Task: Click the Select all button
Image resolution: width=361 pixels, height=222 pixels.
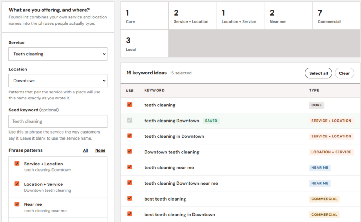Action: tap(318, 73)
